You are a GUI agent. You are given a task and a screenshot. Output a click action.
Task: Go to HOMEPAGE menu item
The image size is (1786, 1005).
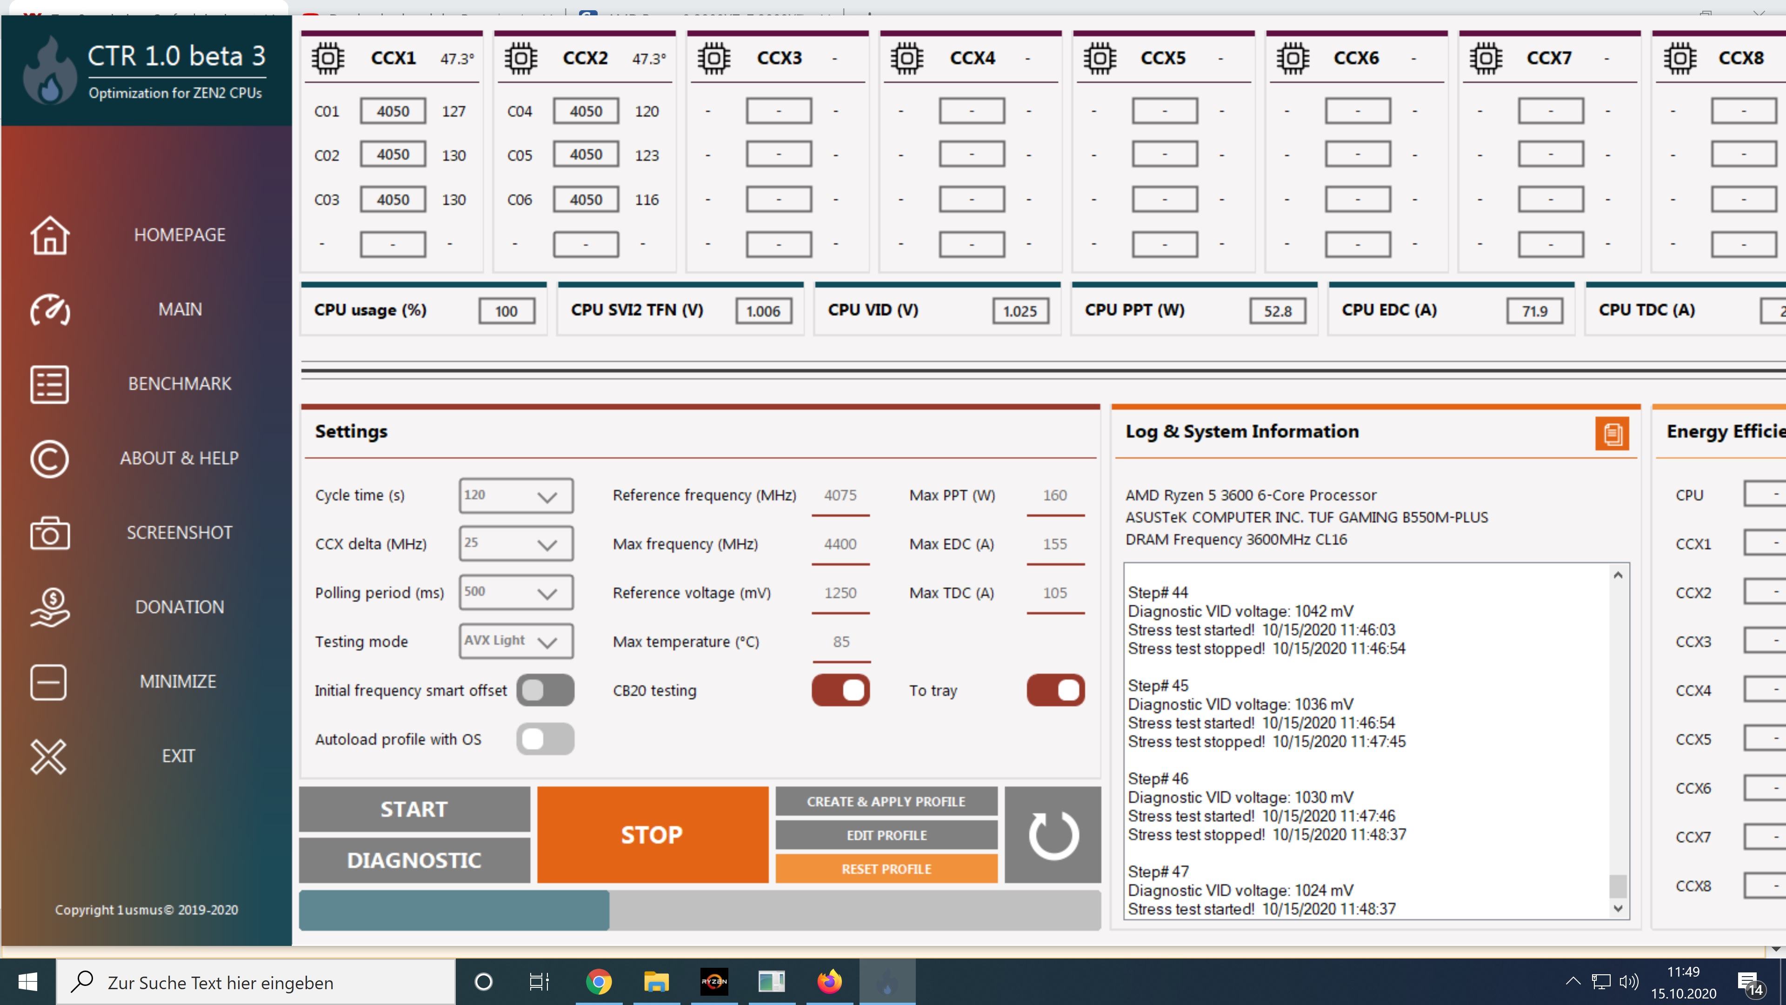click(x=180, y=235)
